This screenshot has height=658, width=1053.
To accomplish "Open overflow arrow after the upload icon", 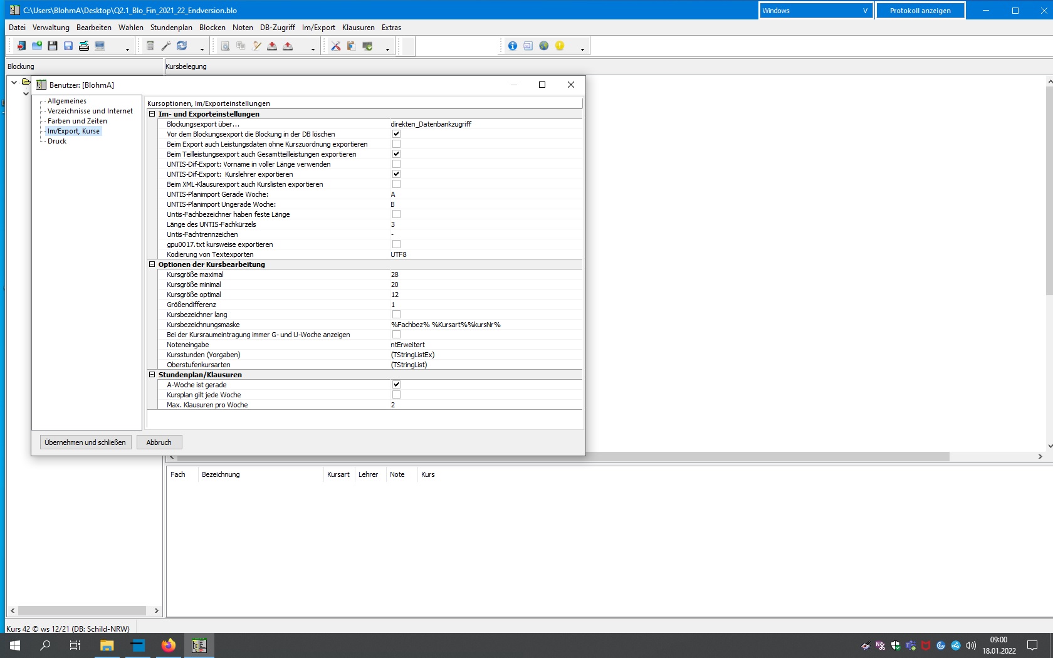I will 313,49.
